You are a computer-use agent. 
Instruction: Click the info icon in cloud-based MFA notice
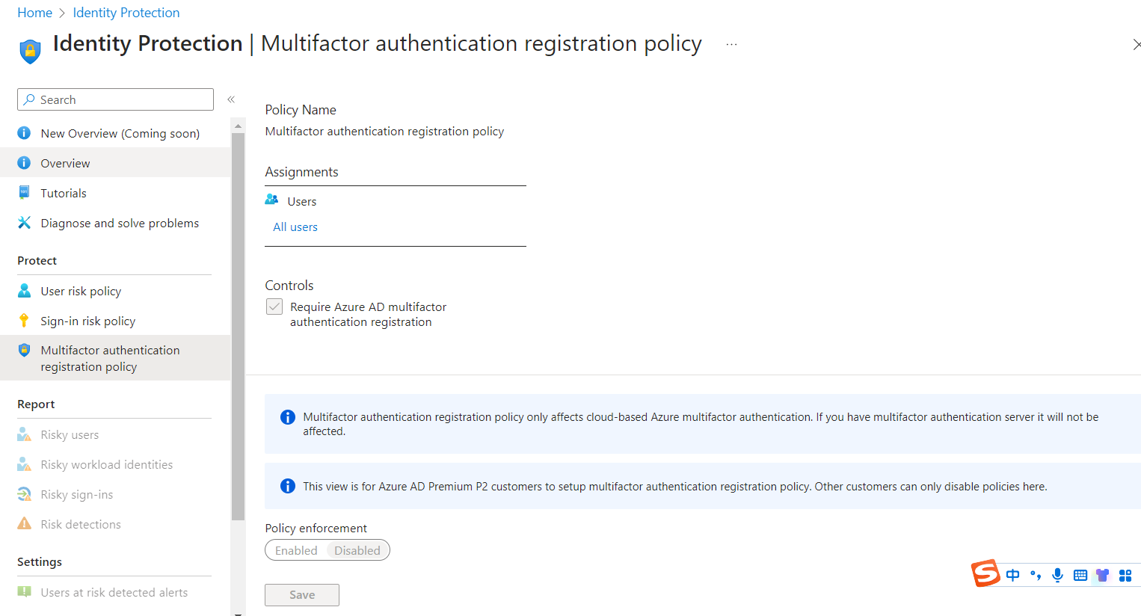coord(287,417)
